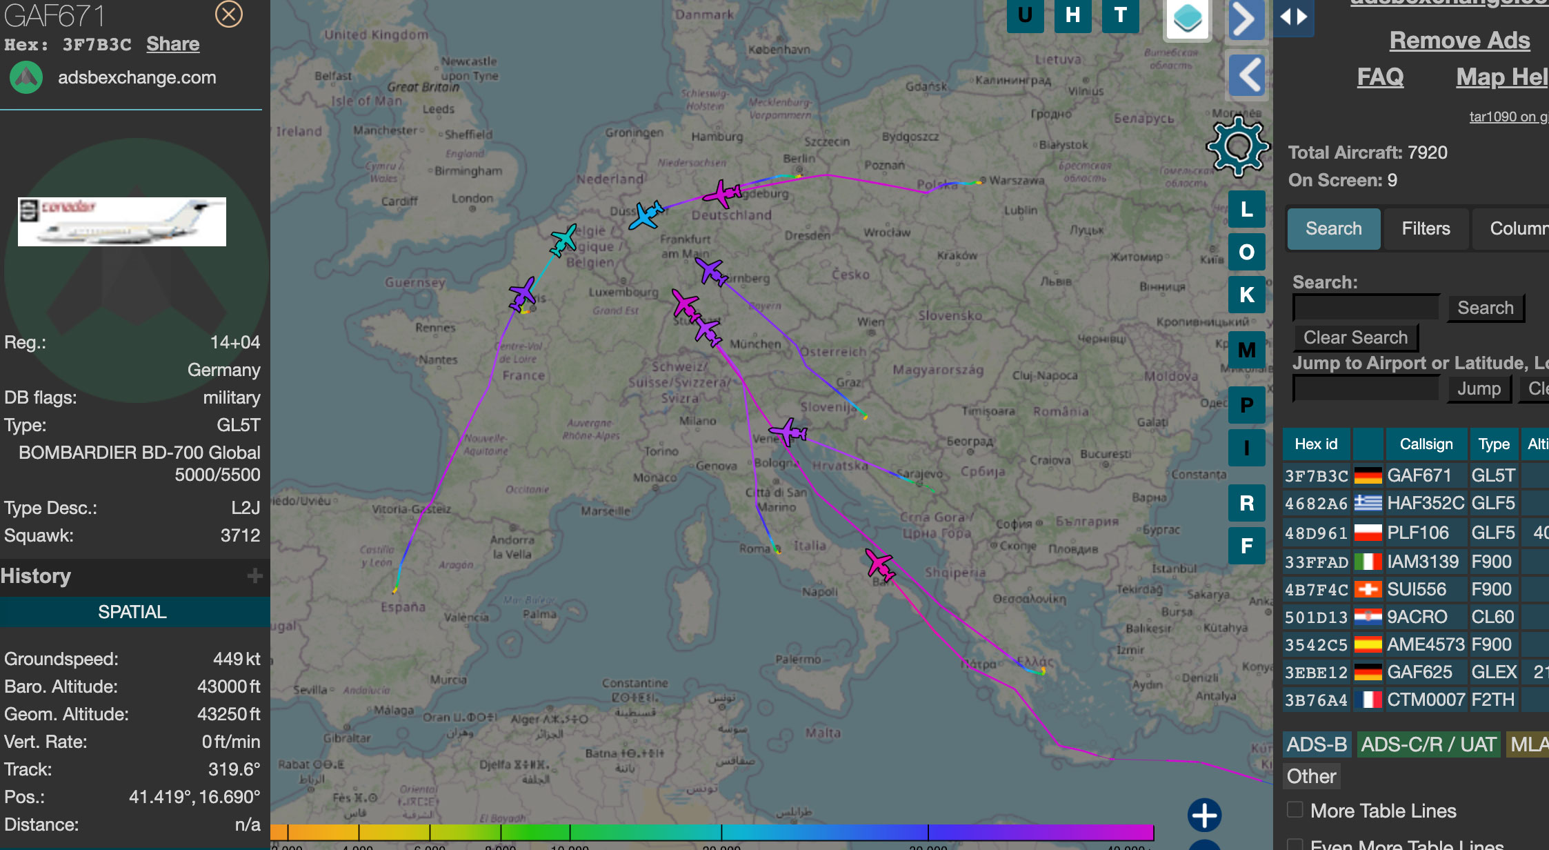This screenshot has width=1549, height=850.
Task: Close the GAF671 aircraft info panel
Action: (x=229, y=14)
